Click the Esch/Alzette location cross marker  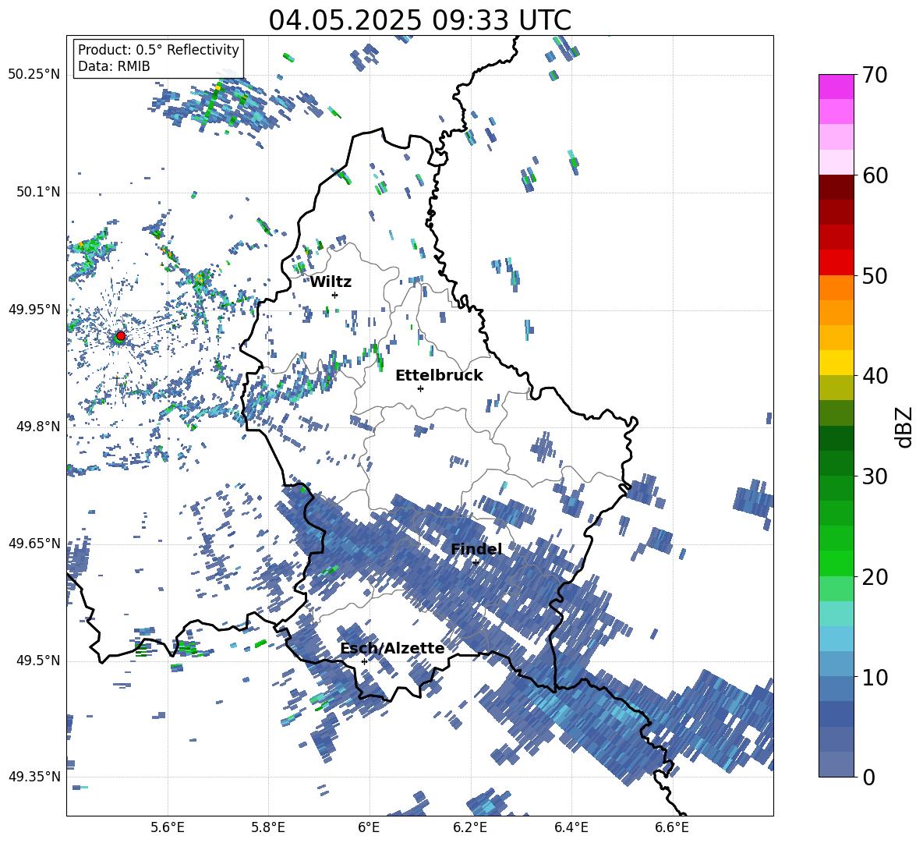point(364,661)
